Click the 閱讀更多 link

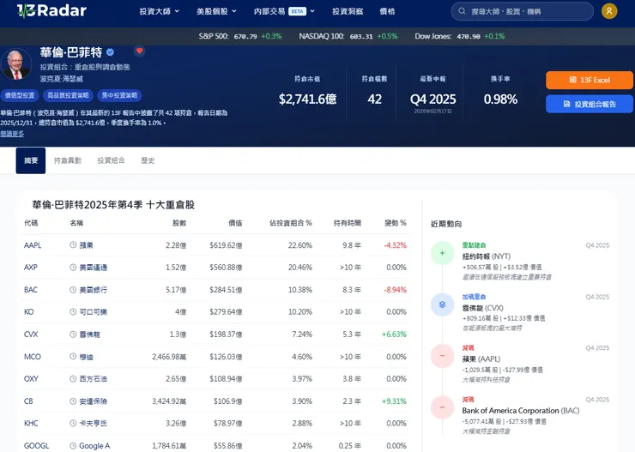click(x=12, y=134)
